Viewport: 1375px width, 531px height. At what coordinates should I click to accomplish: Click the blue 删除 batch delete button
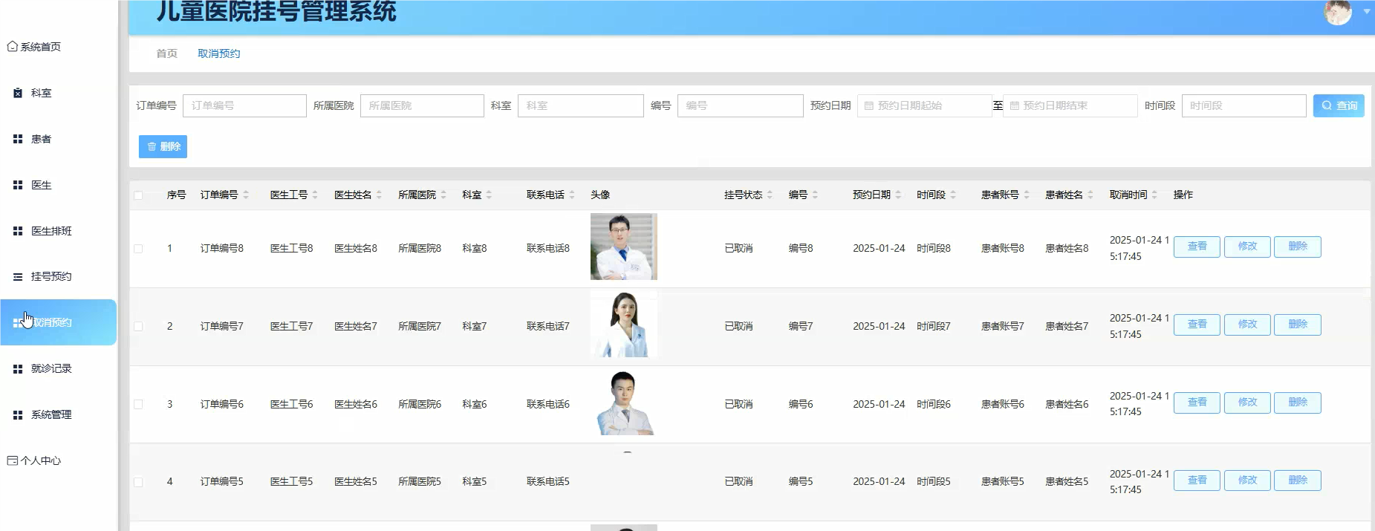[163, 146]
